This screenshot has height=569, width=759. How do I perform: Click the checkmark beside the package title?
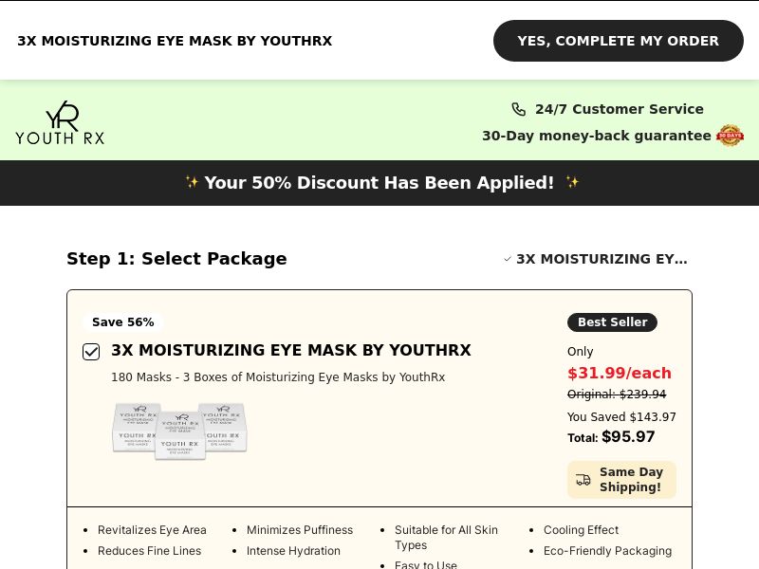pos(509,259)
